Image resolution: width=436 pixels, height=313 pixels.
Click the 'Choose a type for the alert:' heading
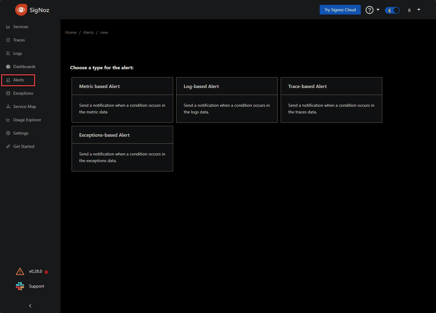[x=102, y=68]
